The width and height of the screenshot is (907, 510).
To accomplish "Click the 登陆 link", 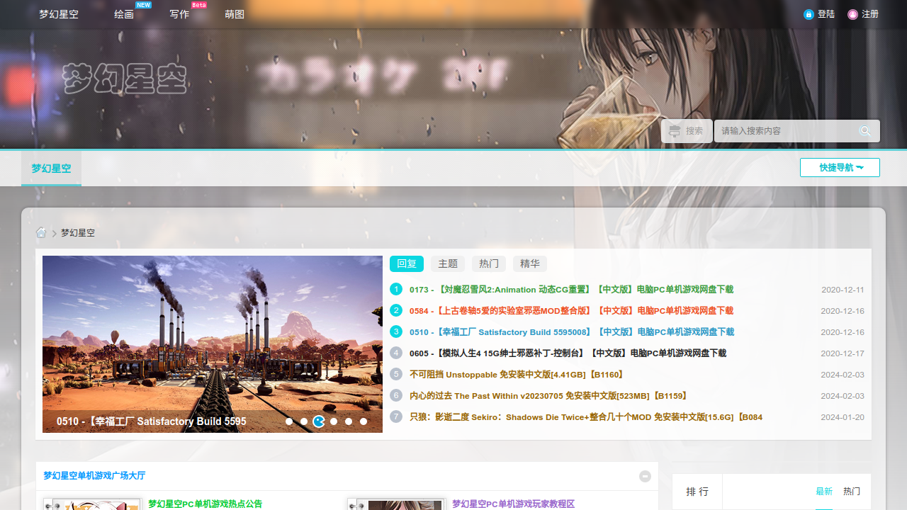I will [x=826, y=14].
